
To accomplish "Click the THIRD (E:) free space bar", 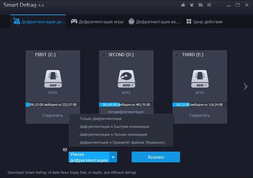I will click(x=200, y=105).
